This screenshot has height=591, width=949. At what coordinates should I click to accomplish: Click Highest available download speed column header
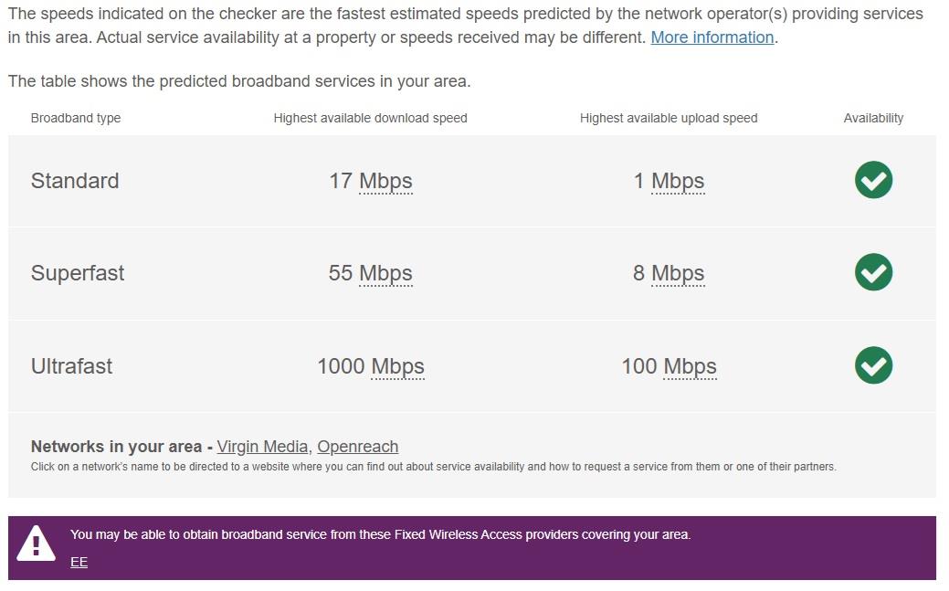click(x=370, y=118)
